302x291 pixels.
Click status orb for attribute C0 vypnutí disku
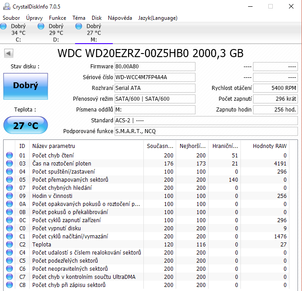[x=9, y=228]
